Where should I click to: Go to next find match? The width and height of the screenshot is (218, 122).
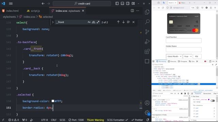click(x=123, y=22)
